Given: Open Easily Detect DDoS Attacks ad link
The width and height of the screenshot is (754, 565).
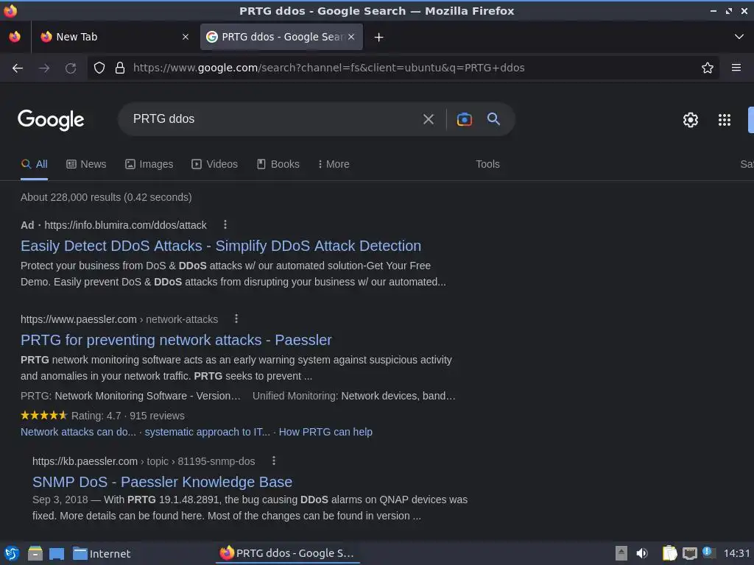Looking at the screenshot, I should pos(221,246).
